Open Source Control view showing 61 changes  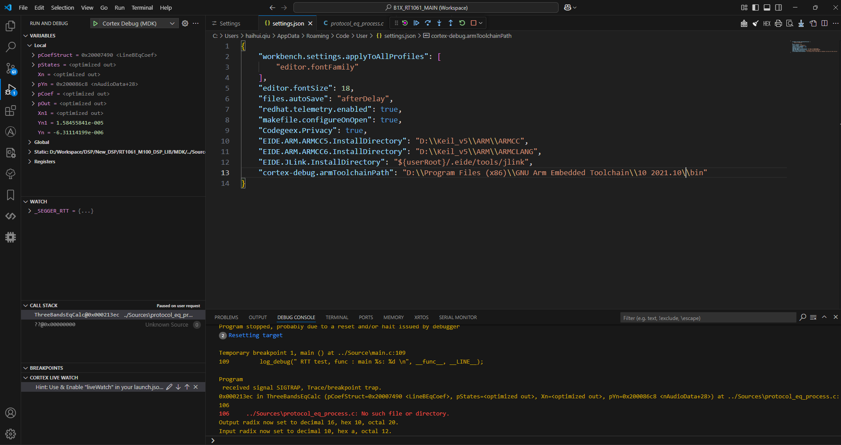pos(10,69)
